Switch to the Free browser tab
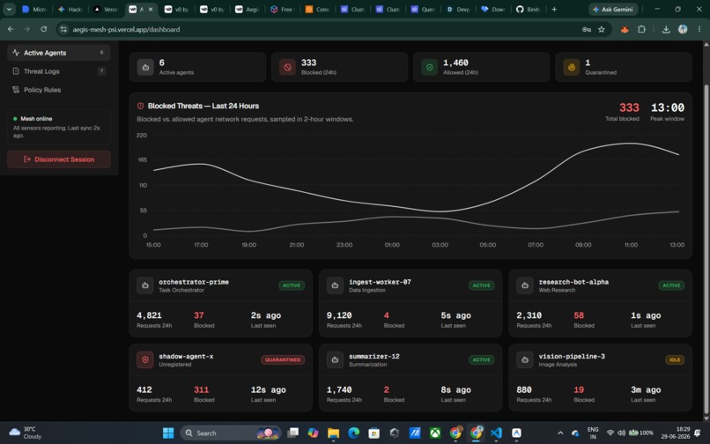This screenshot has height=444, width=710. click(x=282, y=9)
